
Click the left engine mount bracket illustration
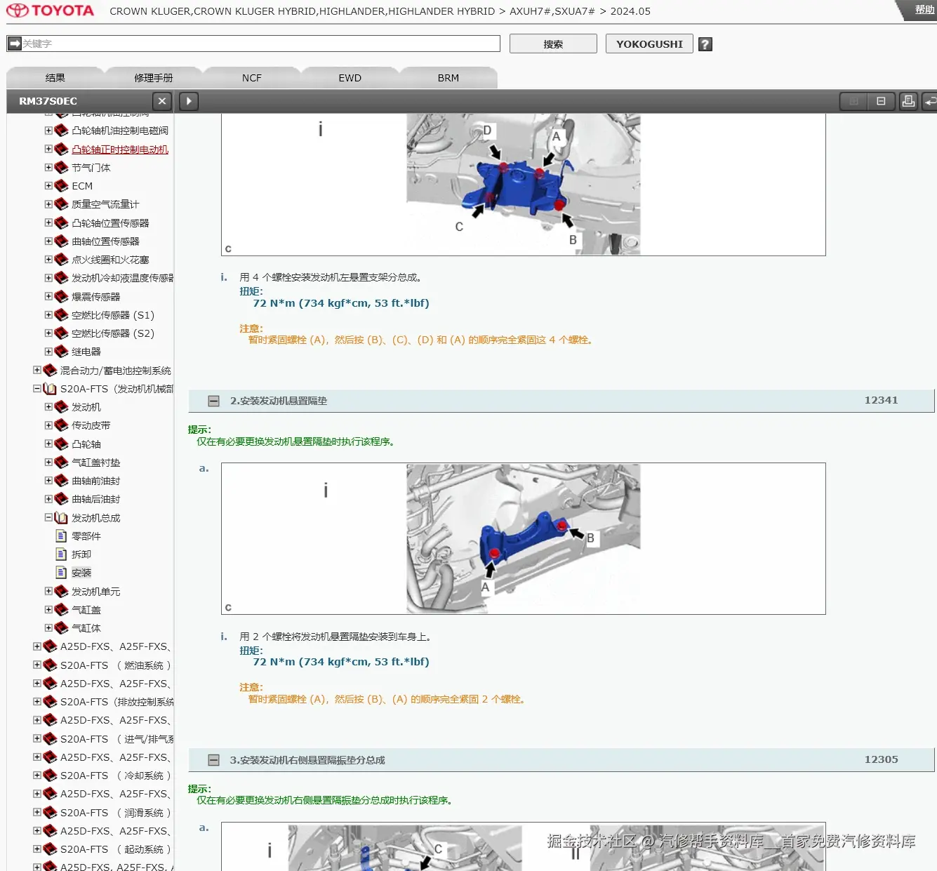pos(524,184)
